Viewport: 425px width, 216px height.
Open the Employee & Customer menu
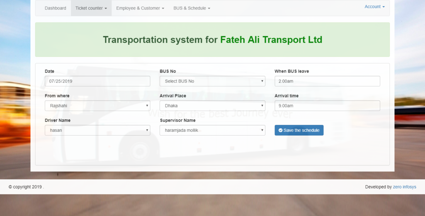coord(140,8)
